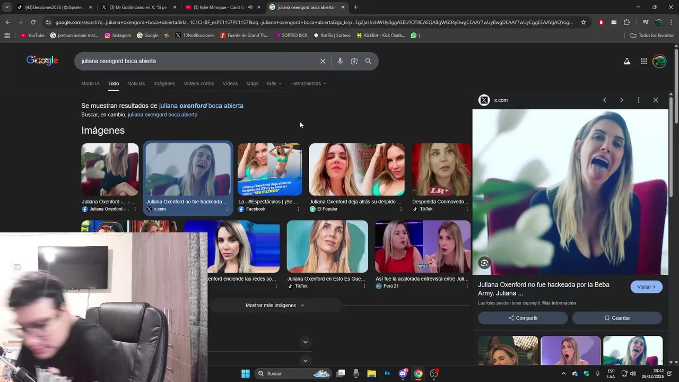
Task: Open more options in image preview panel
Action: click(639, 100)
